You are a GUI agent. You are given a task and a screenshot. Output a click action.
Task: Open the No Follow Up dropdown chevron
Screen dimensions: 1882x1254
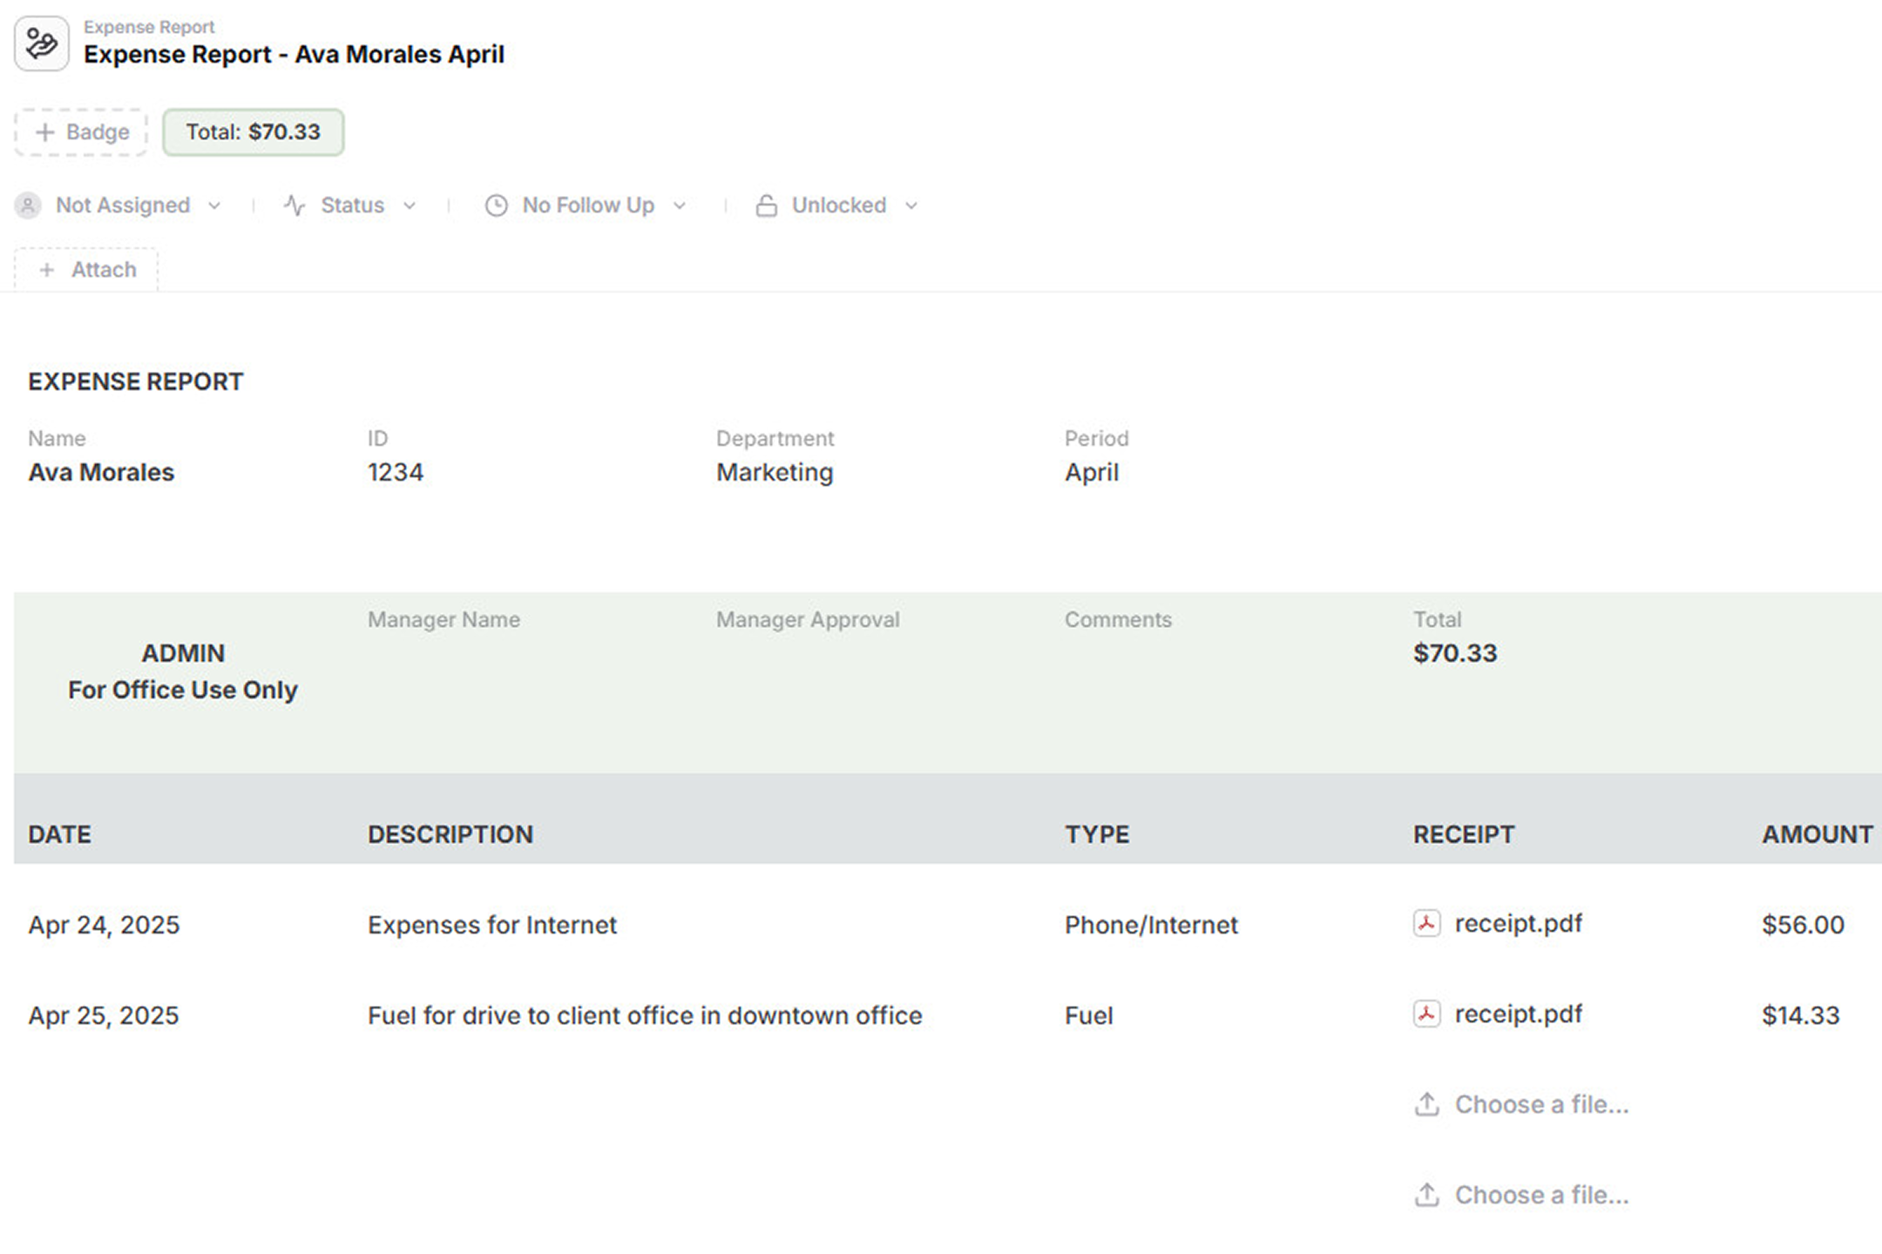coord(680,206)
